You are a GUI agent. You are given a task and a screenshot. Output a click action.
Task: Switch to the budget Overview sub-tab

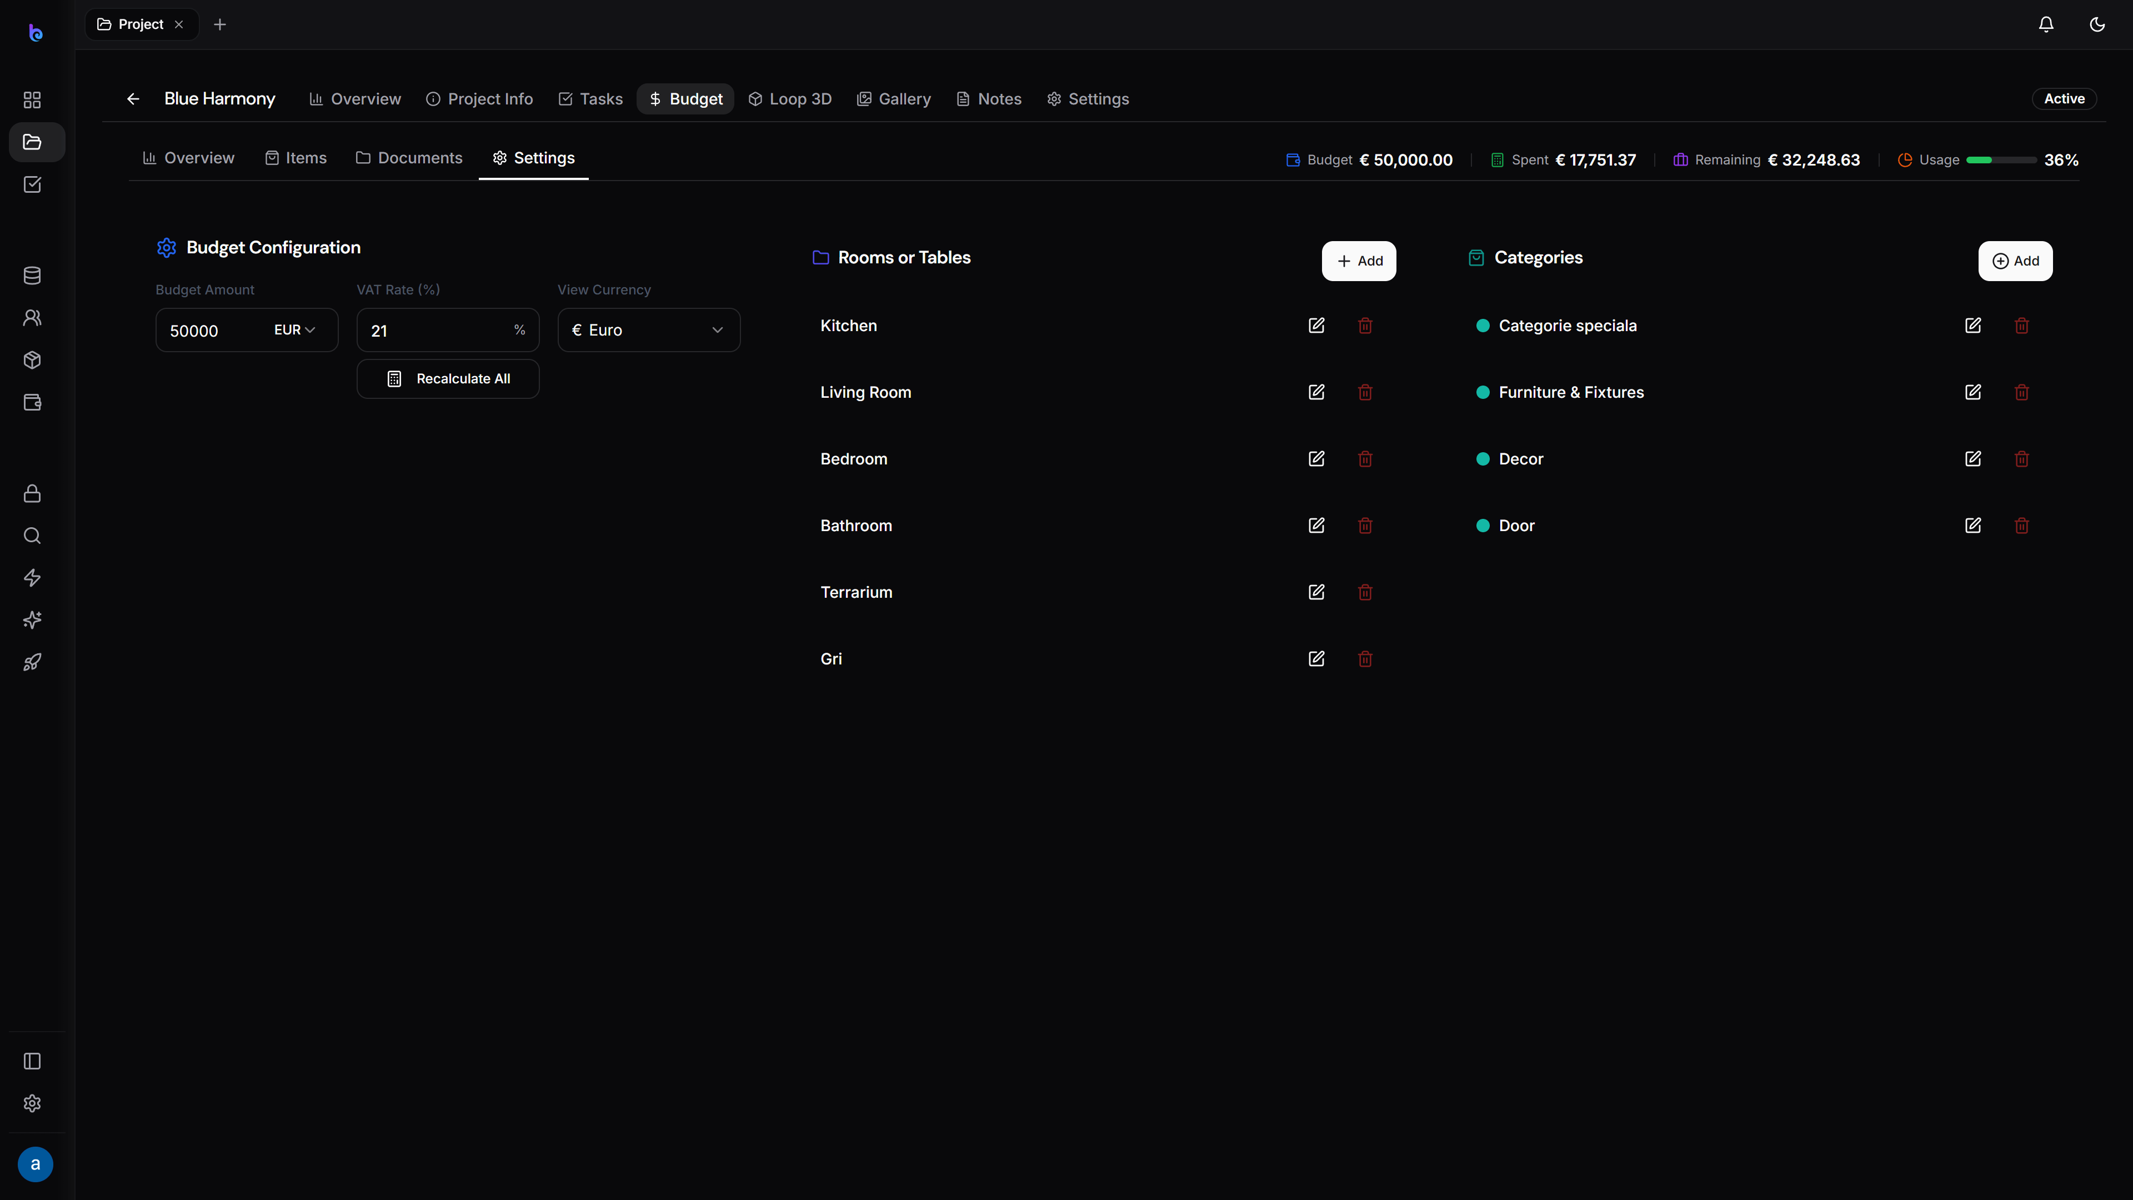pyautogui.click(x=189, y=158)
